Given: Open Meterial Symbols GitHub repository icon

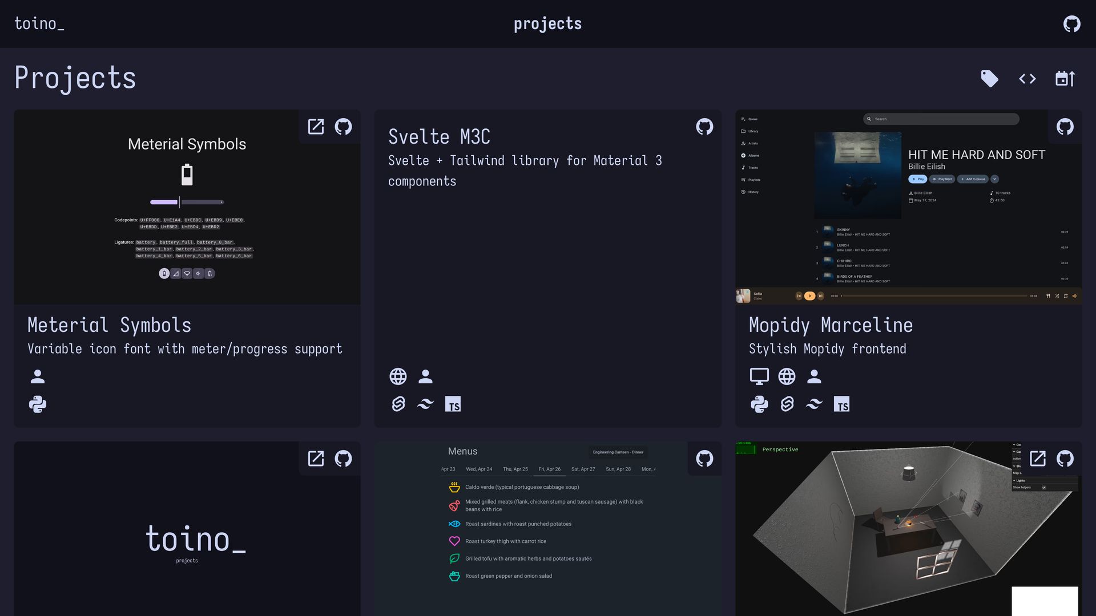Looking at the screenshot, I should tap(343, 127).
